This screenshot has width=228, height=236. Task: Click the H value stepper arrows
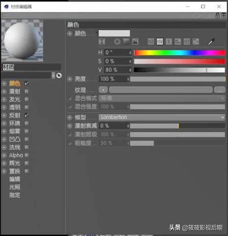130,53
